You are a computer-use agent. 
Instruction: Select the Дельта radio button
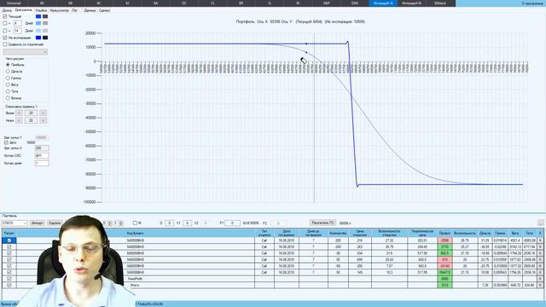pos(8,72)
